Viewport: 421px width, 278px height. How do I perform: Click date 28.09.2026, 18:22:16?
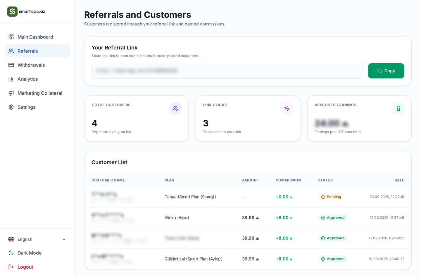coord(387,197)
